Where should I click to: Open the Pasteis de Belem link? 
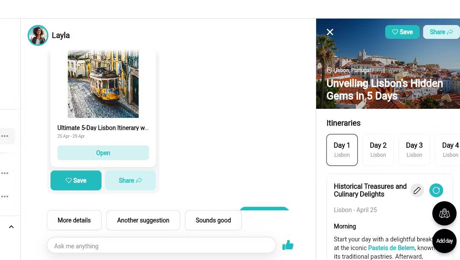click(x=391, y=248)
